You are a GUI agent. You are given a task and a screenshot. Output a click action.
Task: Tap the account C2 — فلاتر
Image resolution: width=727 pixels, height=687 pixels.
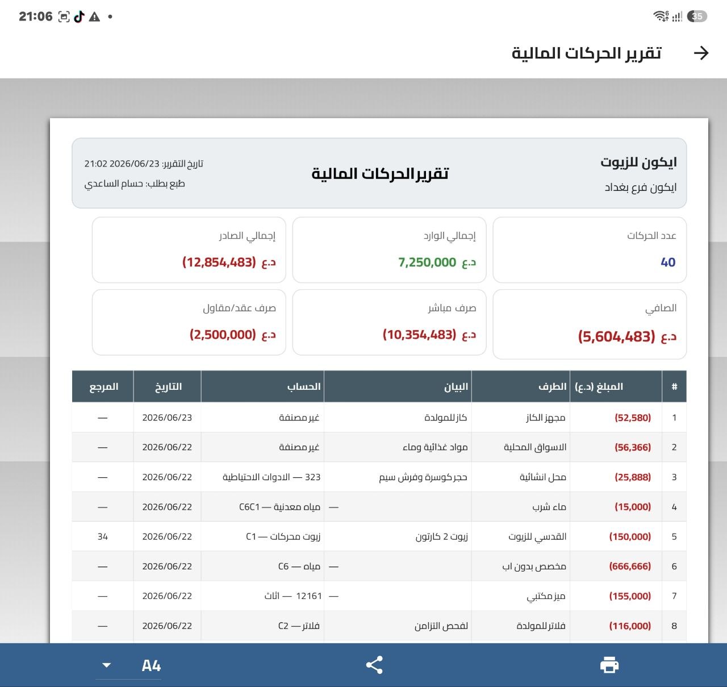[x=299, y=626]
